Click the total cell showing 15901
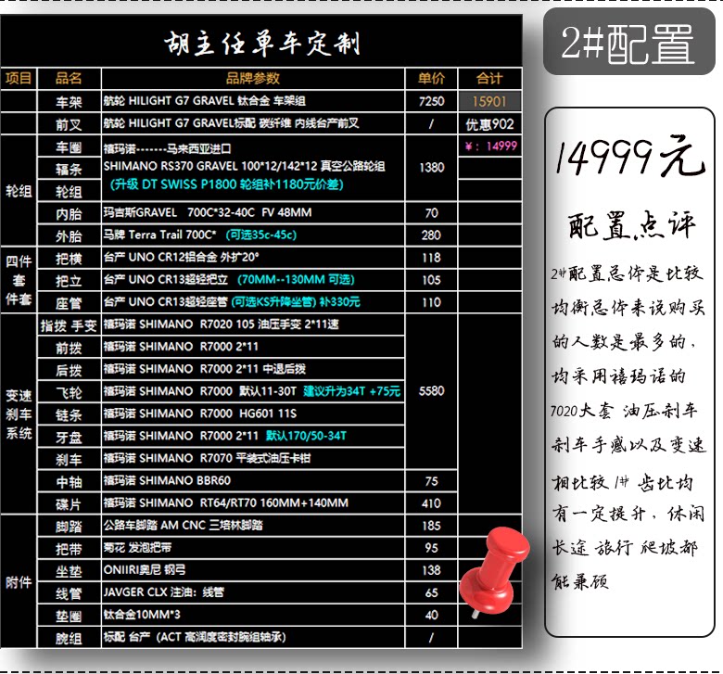The height and width of the screenshot is (674, 723). 489,101
